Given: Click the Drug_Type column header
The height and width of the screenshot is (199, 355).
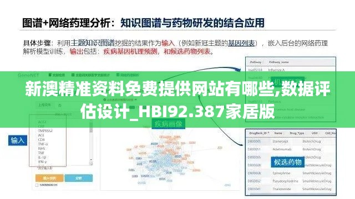Looking at the screenshot, I should (297, 133).
